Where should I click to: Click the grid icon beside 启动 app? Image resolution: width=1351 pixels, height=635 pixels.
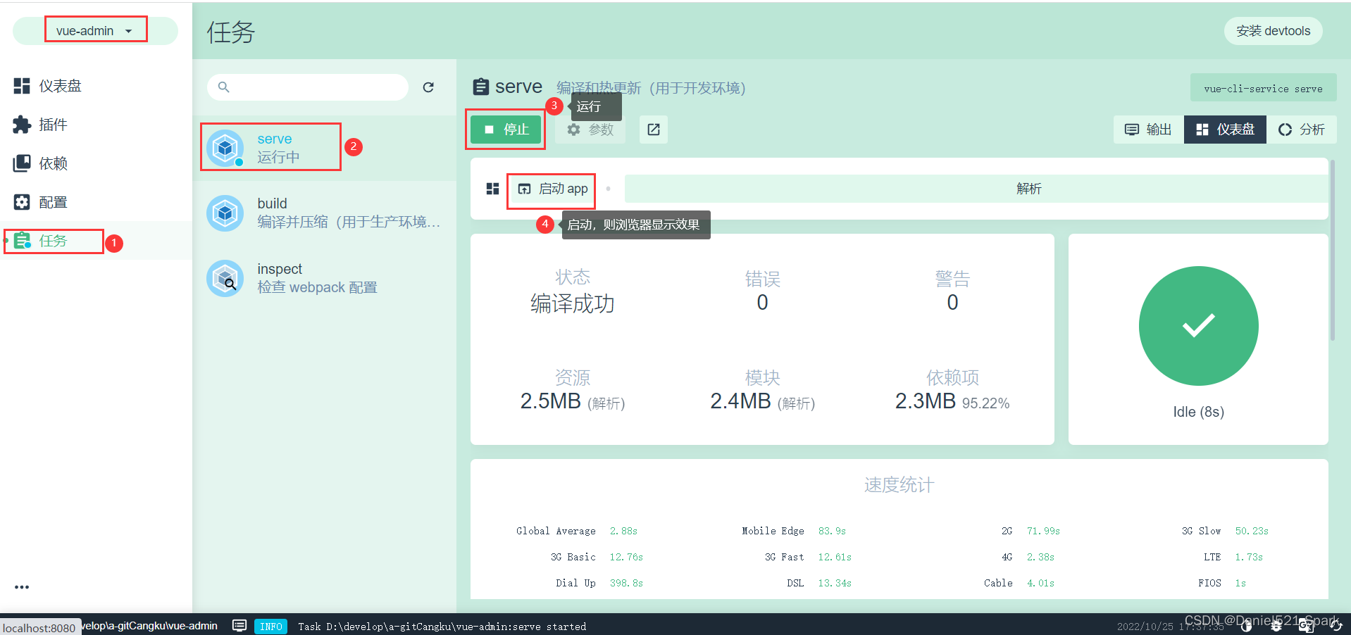point(492,189)
